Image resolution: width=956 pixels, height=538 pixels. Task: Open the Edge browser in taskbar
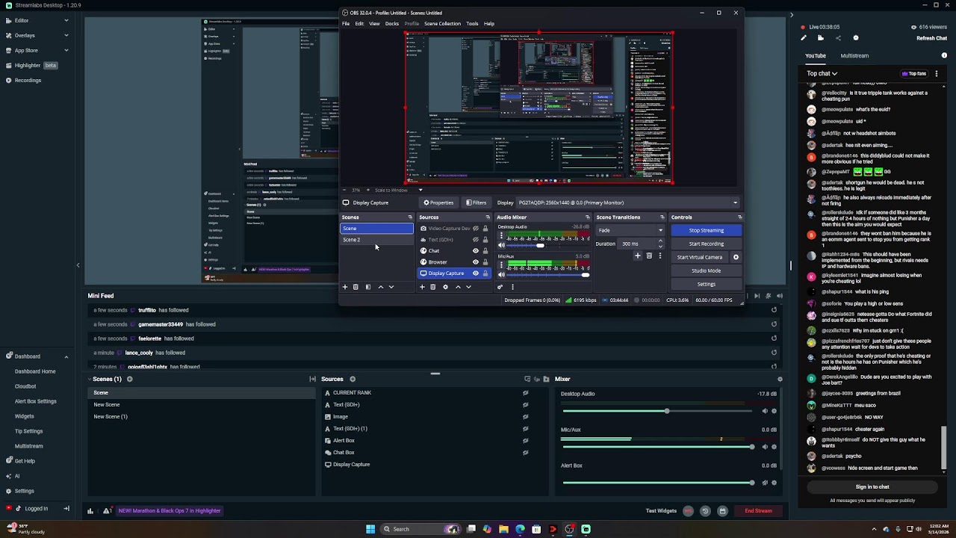point(520,529)
